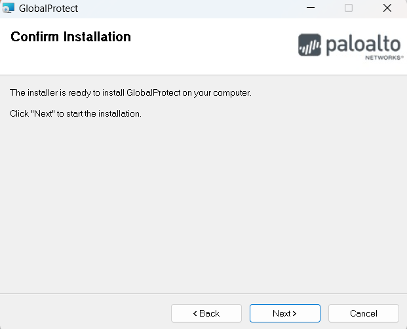Close the installer with the X button
This screenshot has height=329, width=407.
click(387, 9)
